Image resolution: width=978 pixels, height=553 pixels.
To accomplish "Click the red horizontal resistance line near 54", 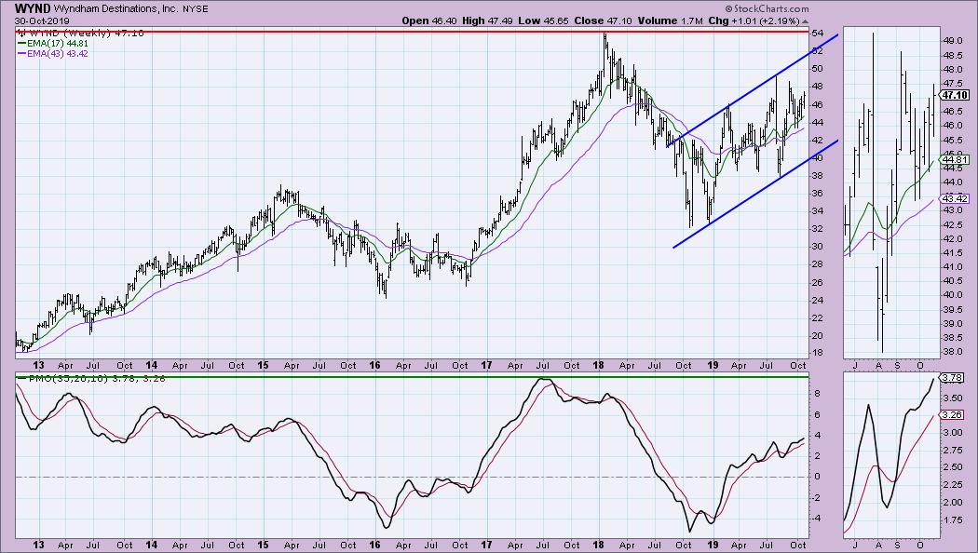I will 412,31.
